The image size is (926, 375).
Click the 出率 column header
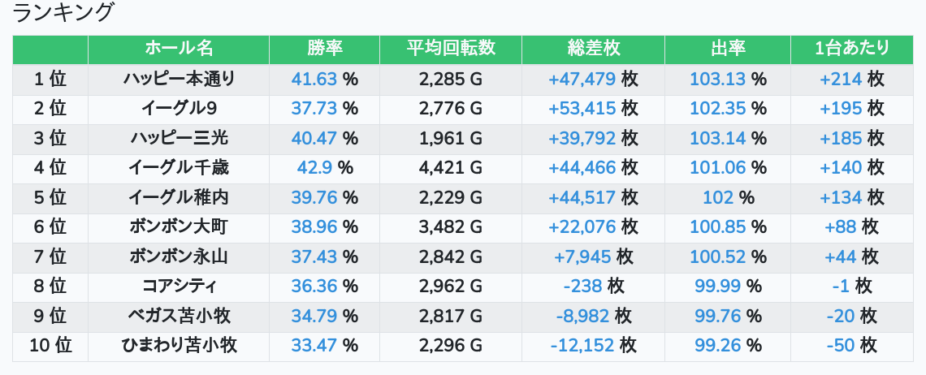[728, 50]
